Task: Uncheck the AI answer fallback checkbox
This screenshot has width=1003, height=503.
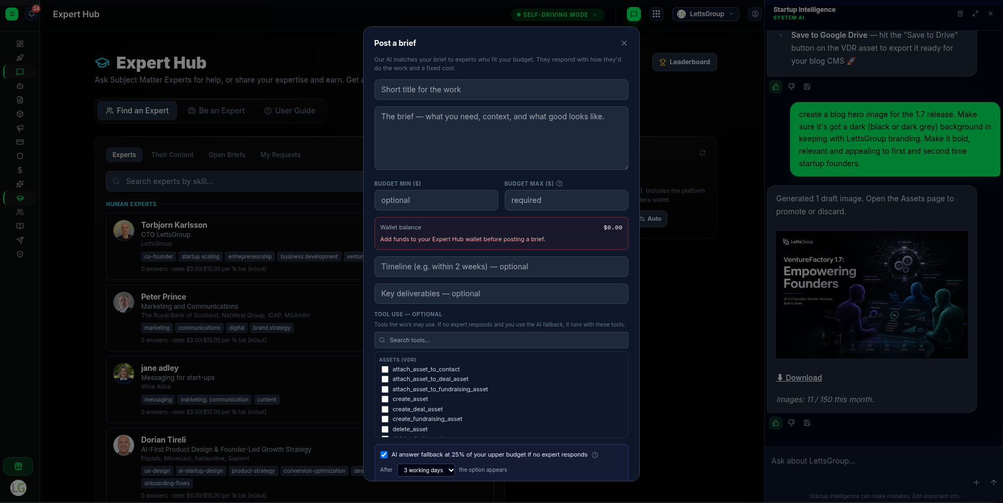Action: [x=384, y=455]
